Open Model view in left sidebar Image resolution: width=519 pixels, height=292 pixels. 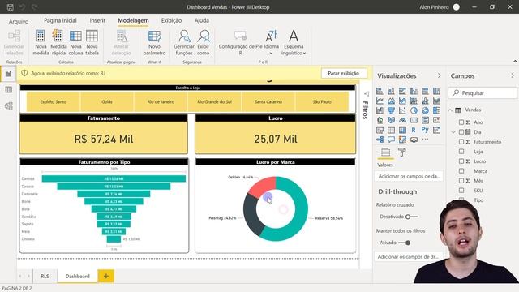tap(8, 106)
